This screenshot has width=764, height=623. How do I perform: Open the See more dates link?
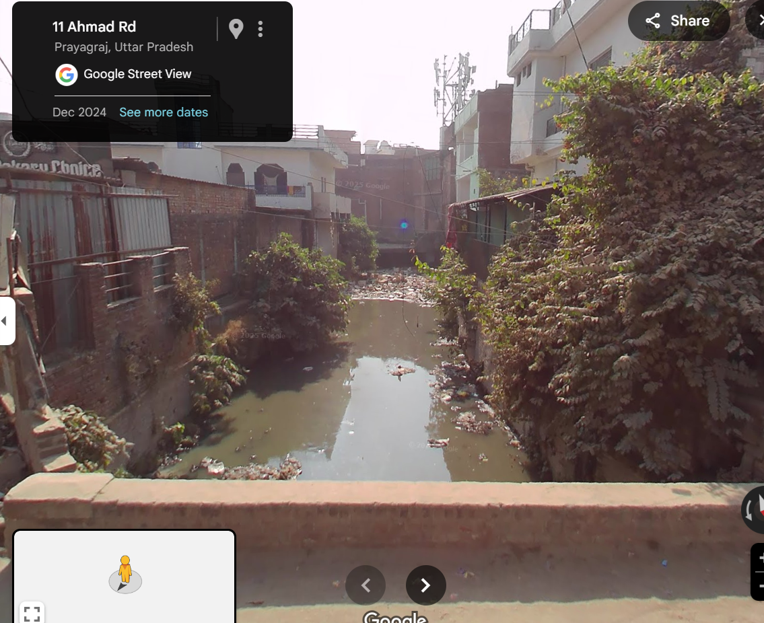click(164, 112)
